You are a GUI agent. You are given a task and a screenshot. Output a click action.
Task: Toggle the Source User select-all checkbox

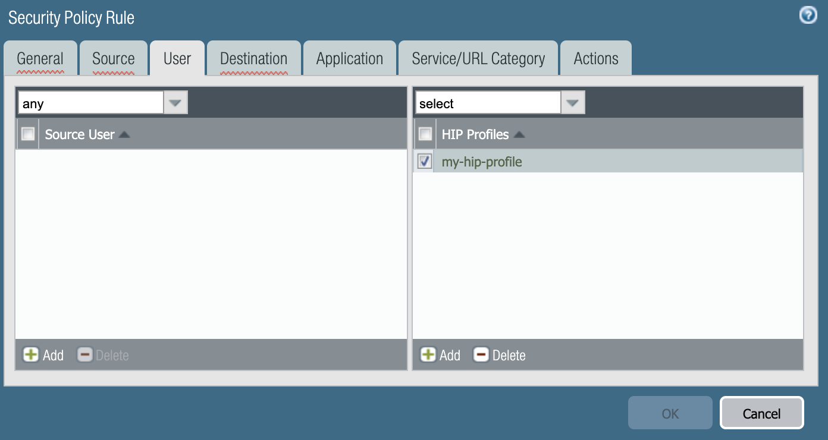coord(28,134)
